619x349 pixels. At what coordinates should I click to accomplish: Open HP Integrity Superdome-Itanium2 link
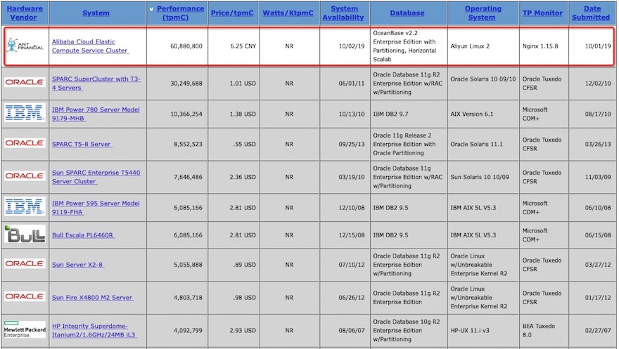click(x=94, y=331)
